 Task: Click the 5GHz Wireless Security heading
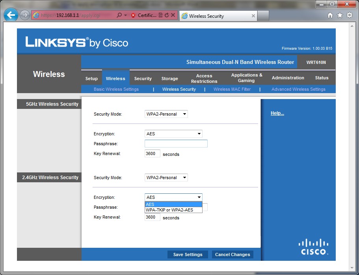(52, 104)
